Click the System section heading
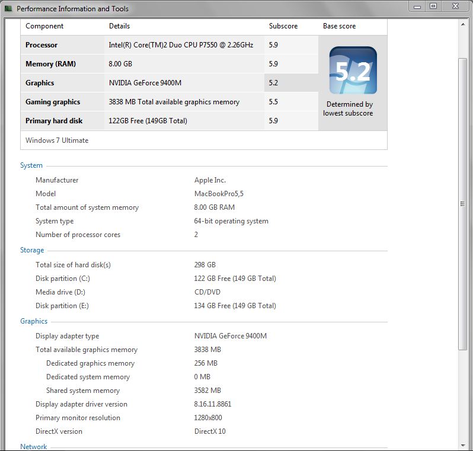 [31, 165]
